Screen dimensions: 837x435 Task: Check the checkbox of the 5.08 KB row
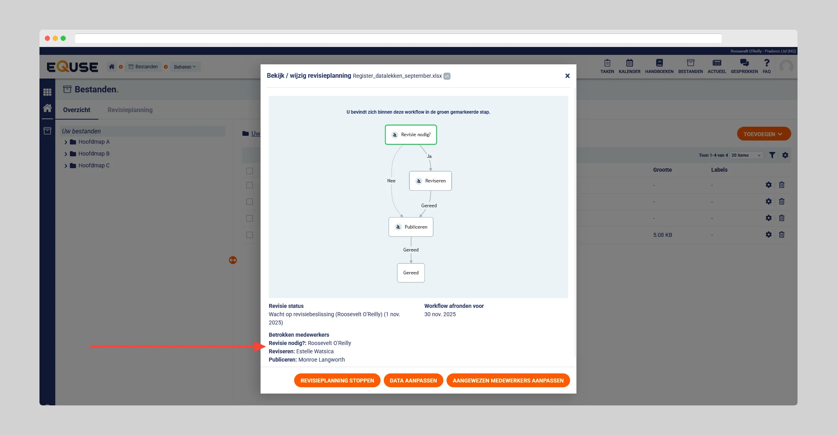250,235
